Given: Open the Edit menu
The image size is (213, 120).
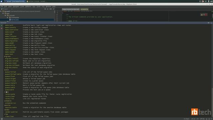Looking at the screenshot, I should pyautogui.click(x=6, y=7).
